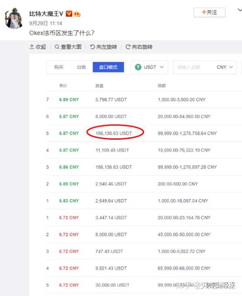Rotate image right with 向右旋转

[x=139, y=47]
